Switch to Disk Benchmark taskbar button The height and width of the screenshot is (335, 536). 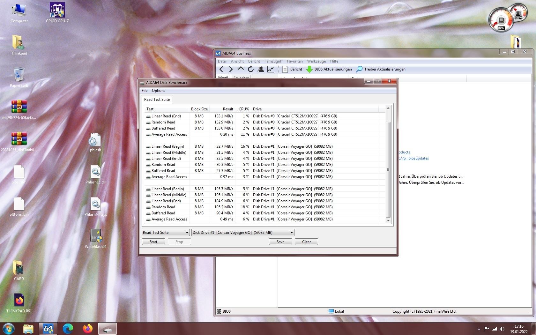pos(108,329)
